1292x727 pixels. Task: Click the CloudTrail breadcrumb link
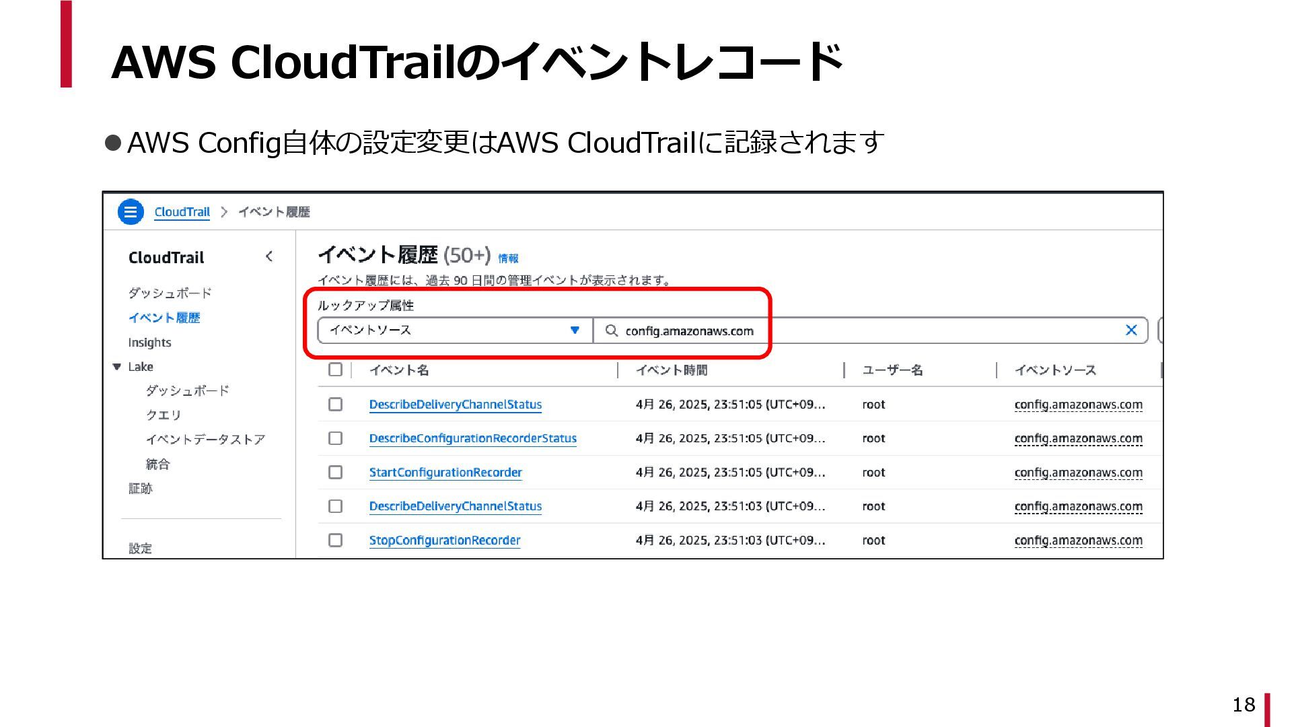click(182, 212)
